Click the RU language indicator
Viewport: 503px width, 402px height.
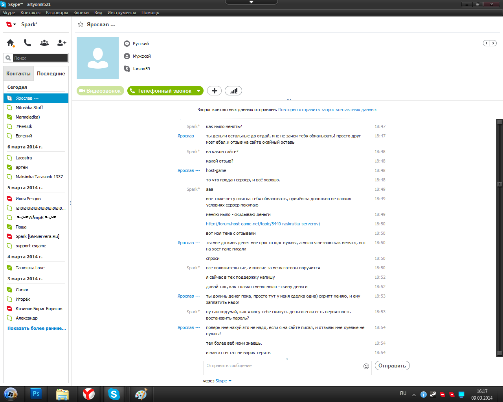(403, 393)
